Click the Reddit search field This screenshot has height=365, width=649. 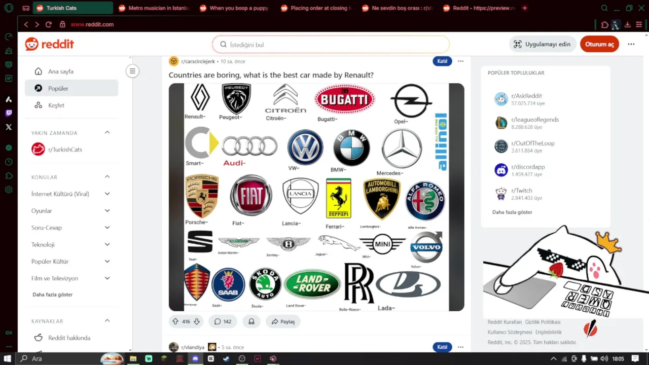(x=331, y=45)
